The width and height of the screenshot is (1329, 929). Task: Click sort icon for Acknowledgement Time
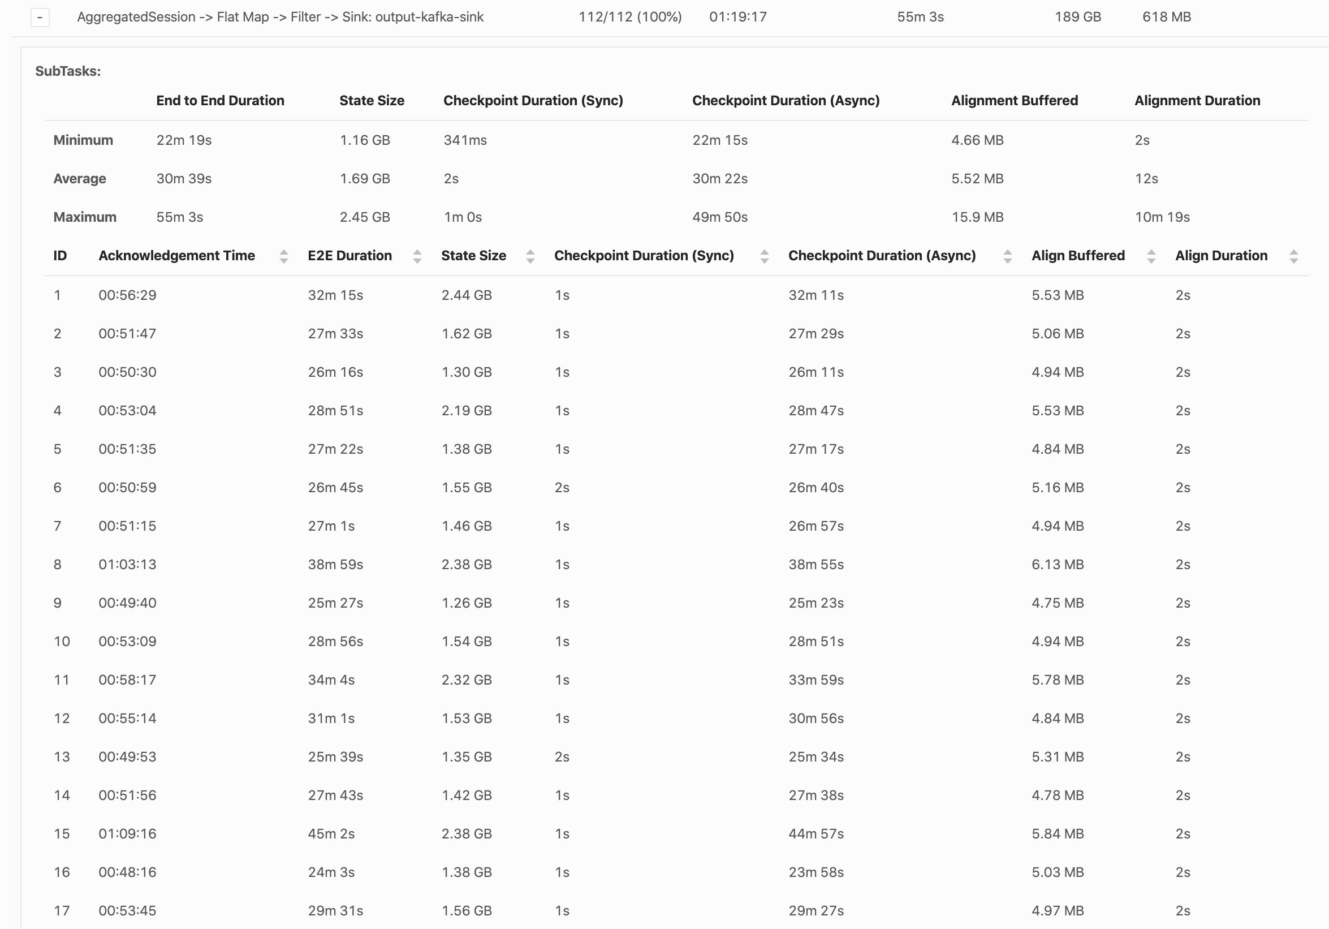284,256
